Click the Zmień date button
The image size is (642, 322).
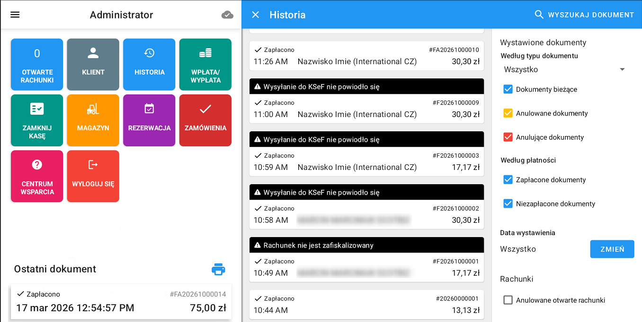612,249
